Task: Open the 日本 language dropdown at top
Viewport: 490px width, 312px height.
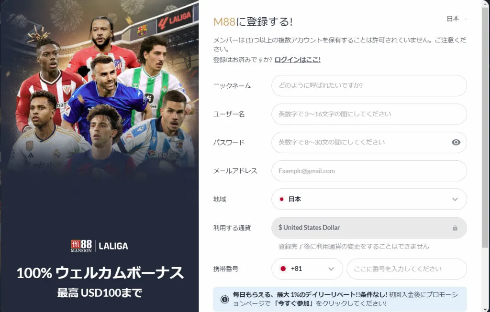Action: click(457, 19)
